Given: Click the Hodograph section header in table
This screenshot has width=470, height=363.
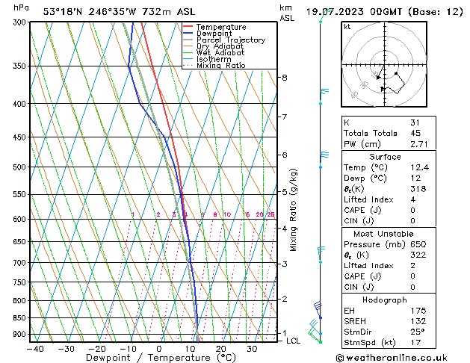Looking at the screenshot, I should tap(385, 300).
